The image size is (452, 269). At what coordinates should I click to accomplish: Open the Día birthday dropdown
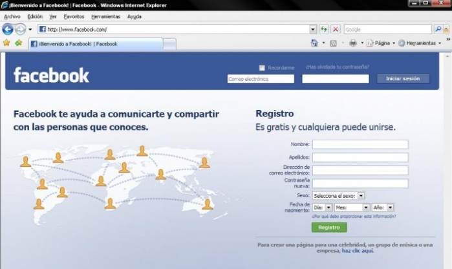(322, 208)
